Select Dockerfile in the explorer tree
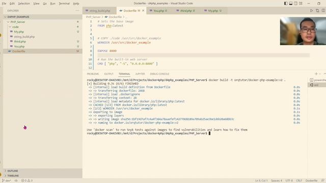This screenshot has width=326, height=183. (43, 51)
